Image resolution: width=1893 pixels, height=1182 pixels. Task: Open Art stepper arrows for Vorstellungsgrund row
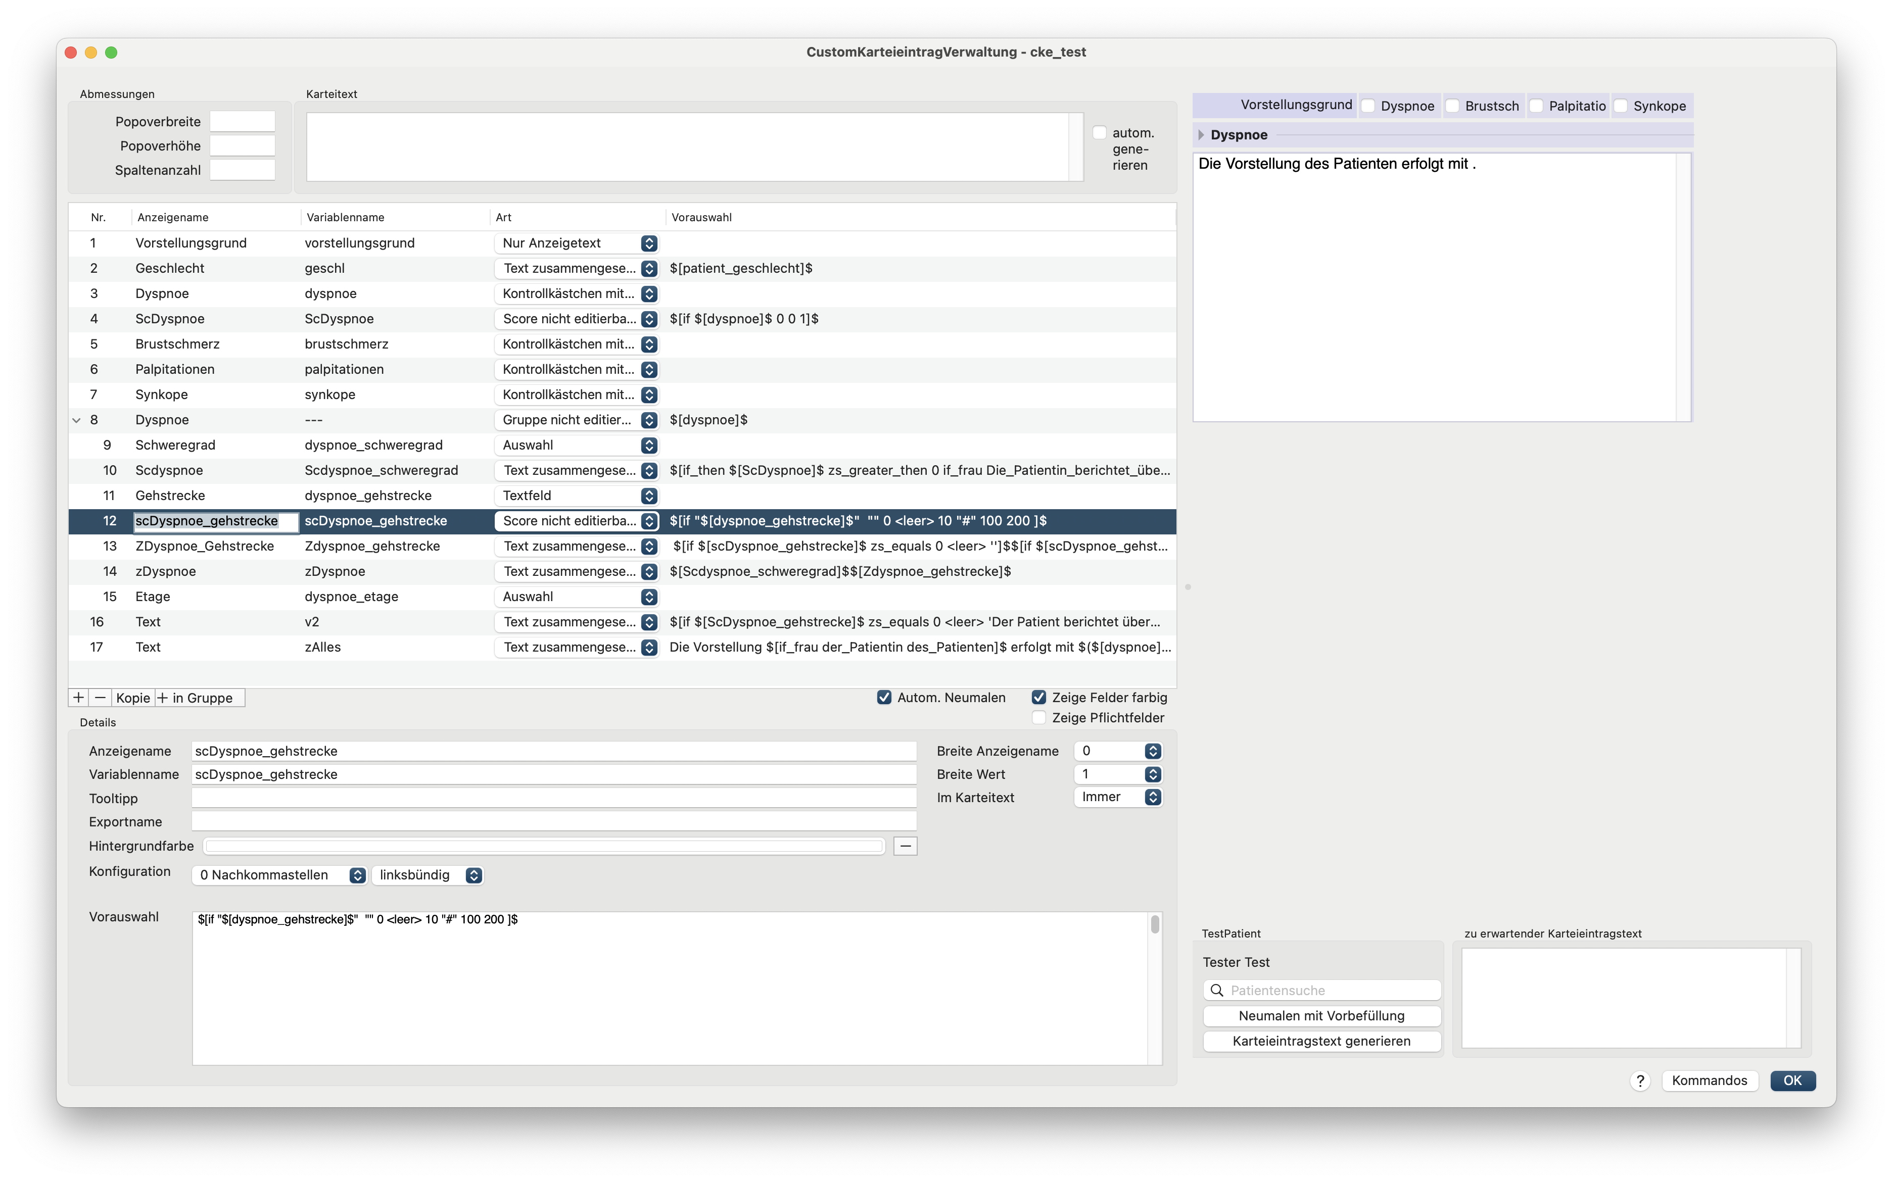tap(649, 243)
